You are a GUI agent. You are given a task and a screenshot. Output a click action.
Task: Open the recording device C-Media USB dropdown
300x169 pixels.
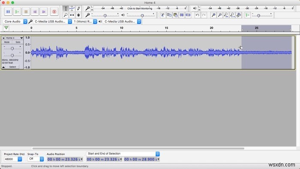coord(53,21)
